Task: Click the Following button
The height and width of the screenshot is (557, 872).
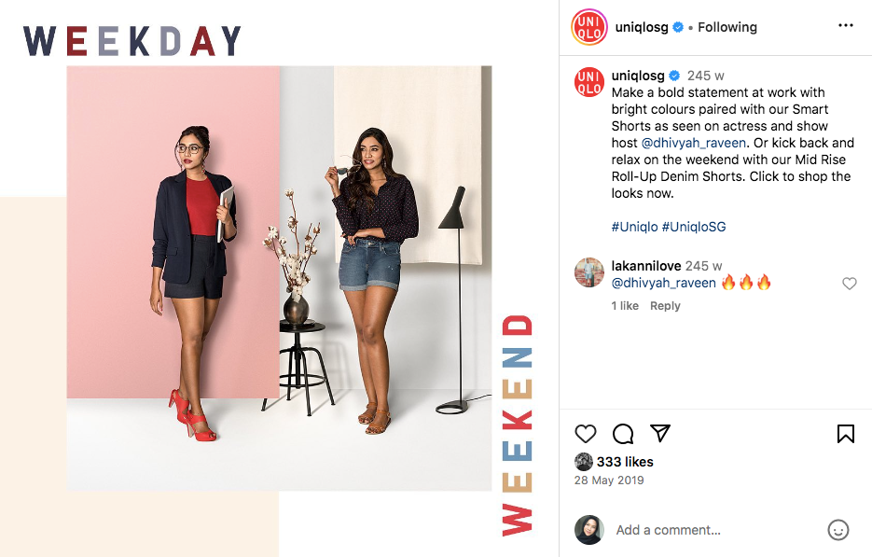Action: [x=727, y=27]
